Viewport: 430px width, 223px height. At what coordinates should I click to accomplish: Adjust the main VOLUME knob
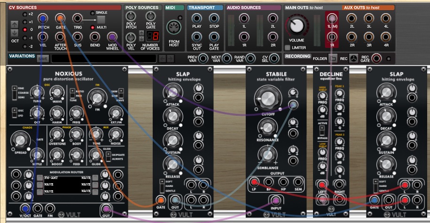pos(297,26)
